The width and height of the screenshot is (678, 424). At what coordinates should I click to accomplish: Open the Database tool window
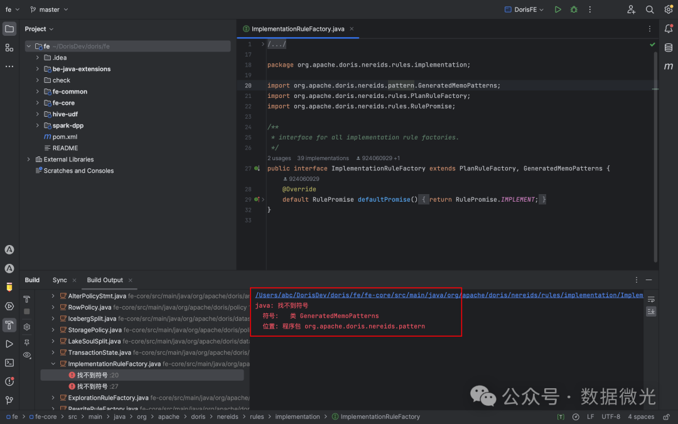pos(668,48)
